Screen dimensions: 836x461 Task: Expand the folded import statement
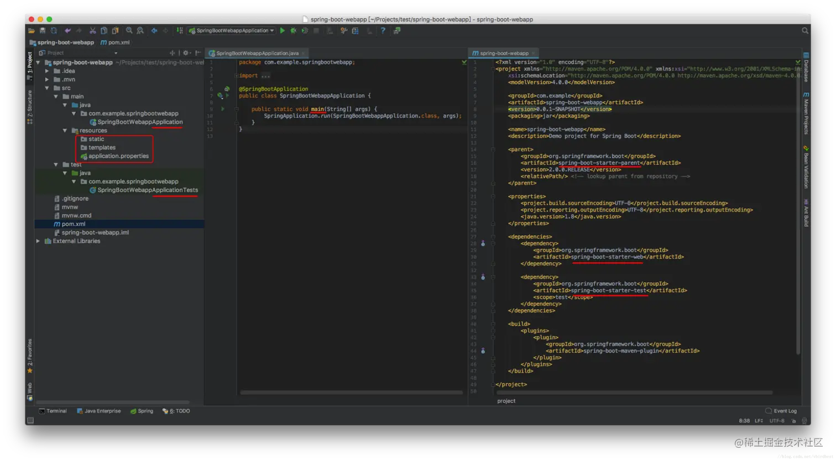pyautogui.click(x=236, y=76)
